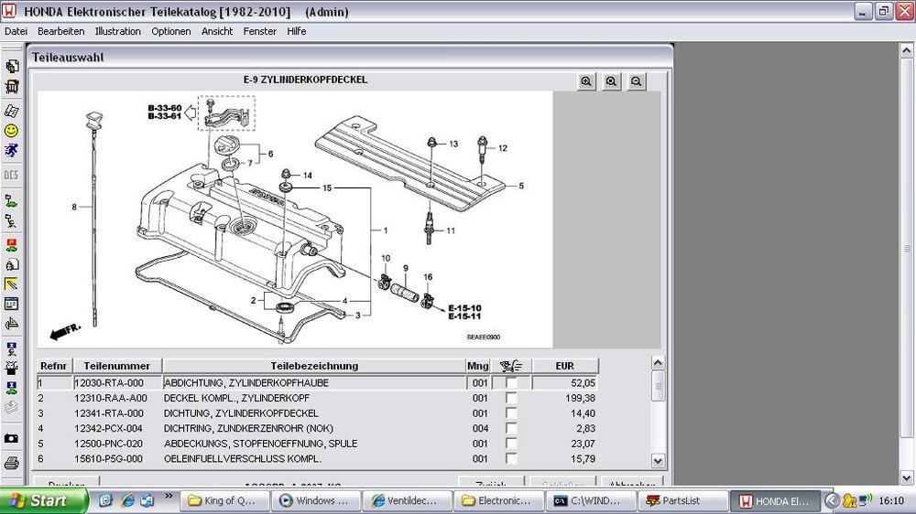Show more quick launch items chevron
Viewport: 916px width, 514px height.
click(169, 497)
